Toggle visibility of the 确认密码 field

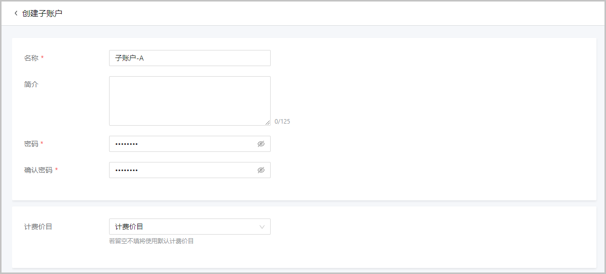(x=261, y=170)
